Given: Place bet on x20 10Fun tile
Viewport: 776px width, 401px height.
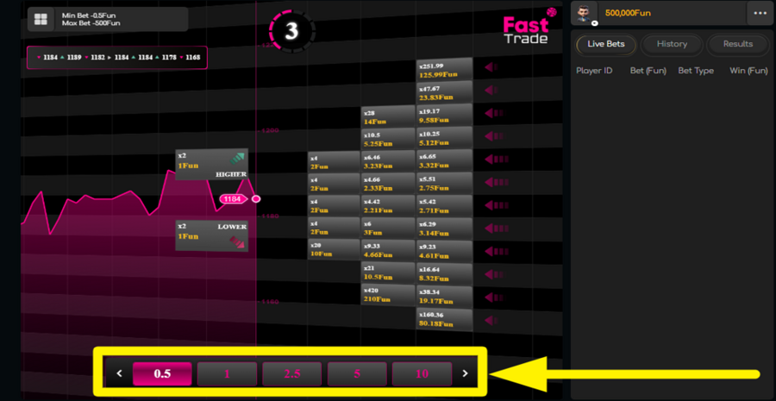Looking at the screenshot, I should click(x=334, y=249).
